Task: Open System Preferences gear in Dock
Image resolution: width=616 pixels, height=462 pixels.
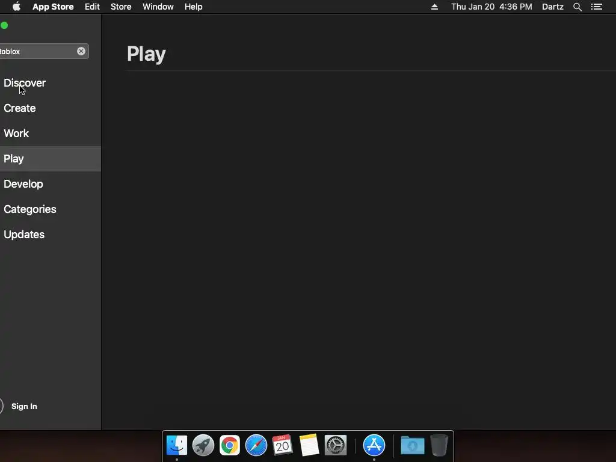Action: pos(336,445)
